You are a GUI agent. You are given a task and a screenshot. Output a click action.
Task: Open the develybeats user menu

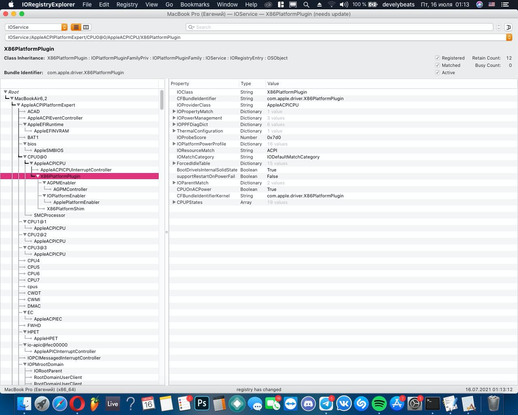pyautogui.click(x=399, y=4)
